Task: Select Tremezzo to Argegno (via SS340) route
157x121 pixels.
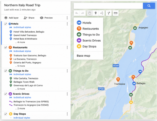Action: click(x=31, y=105)
